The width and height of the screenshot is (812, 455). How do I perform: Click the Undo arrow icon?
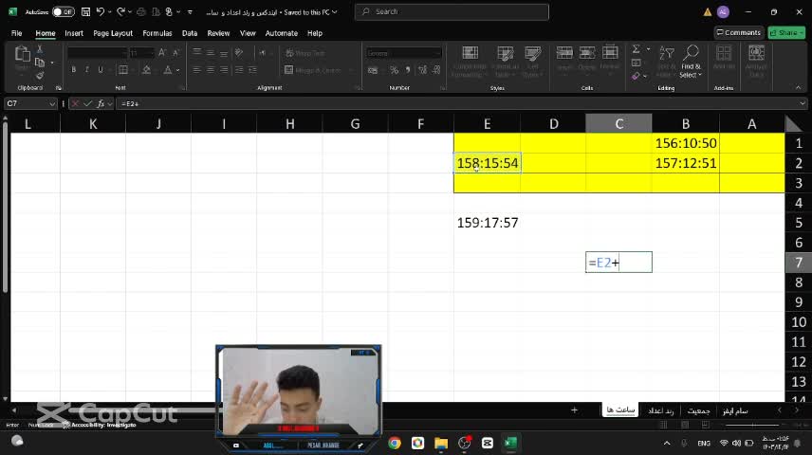(102, 12)
